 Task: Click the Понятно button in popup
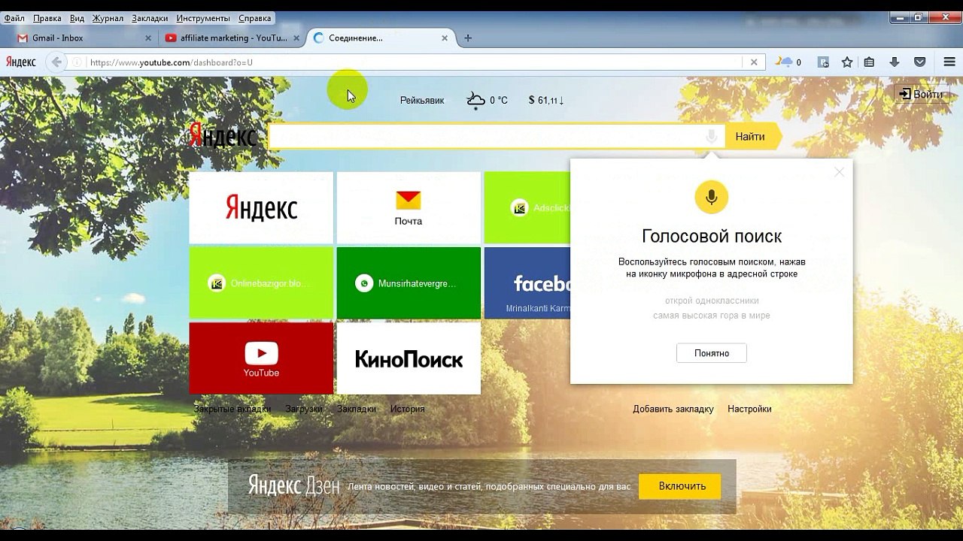point(712,353)
